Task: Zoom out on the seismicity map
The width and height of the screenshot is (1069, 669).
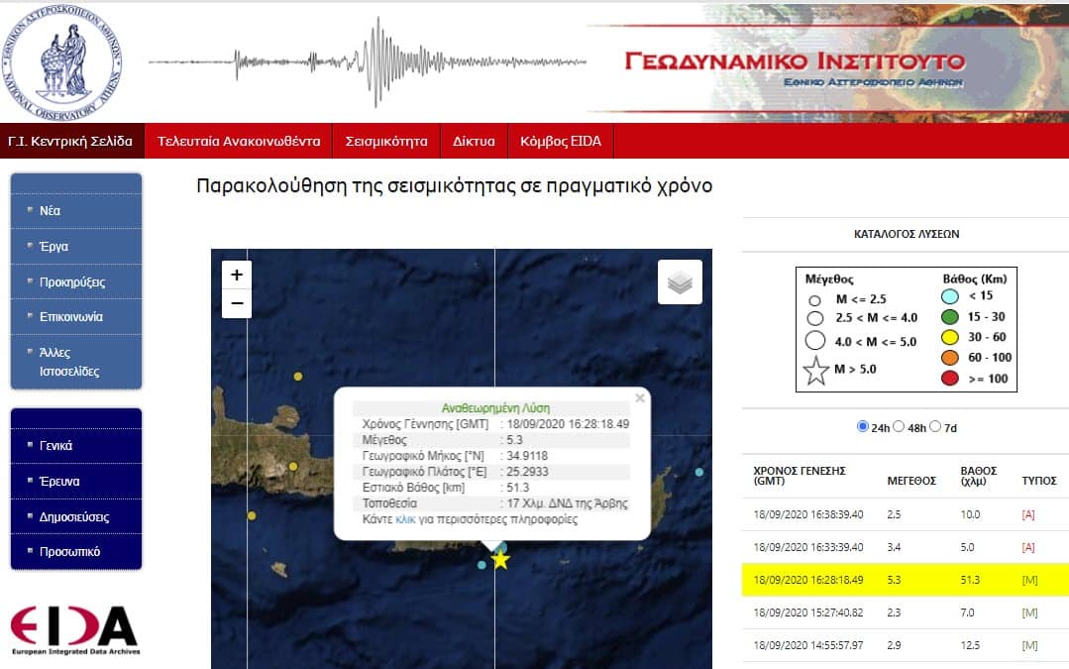Action: click(237, 303)
